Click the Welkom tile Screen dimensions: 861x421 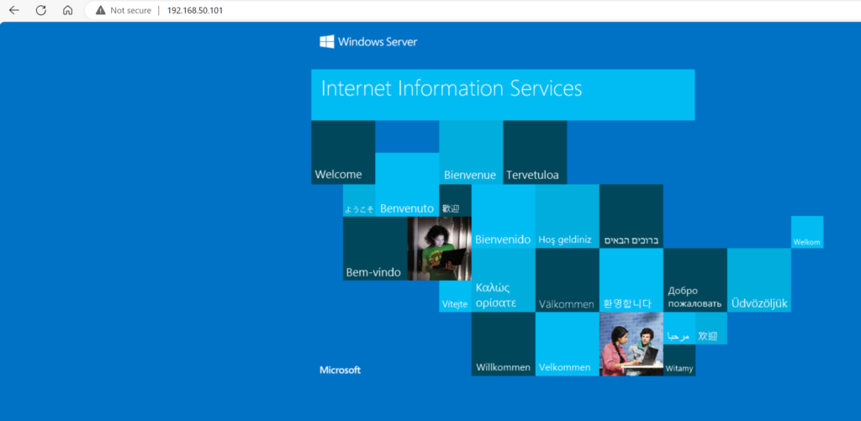pyautogui.click(x=806, y=232)
